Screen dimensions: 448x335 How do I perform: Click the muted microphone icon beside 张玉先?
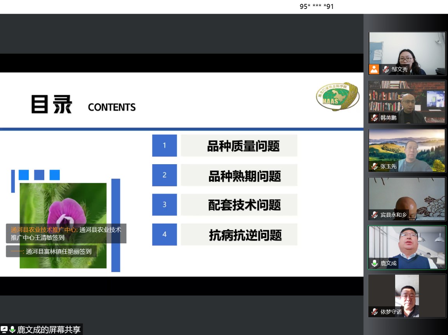tap(375, 166)
